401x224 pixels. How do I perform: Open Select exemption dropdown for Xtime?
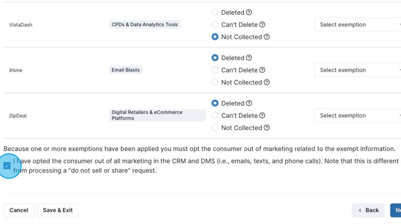tap(358, 70)
